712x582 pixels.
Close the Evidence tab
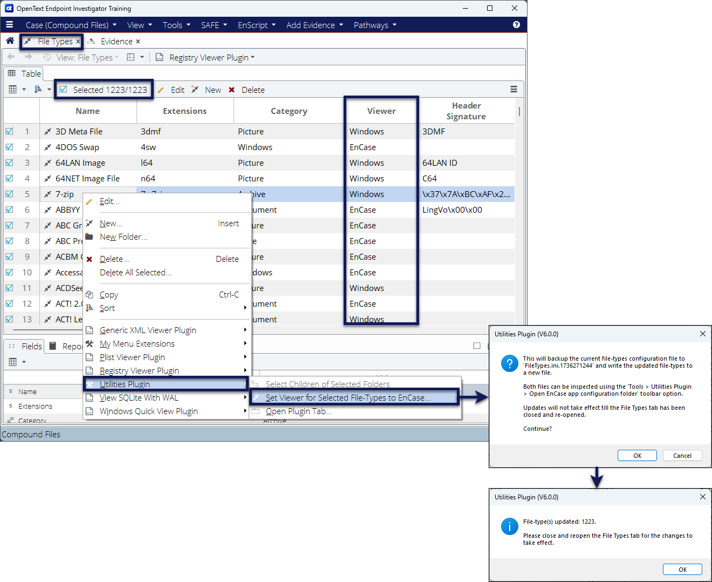(138, 42)
